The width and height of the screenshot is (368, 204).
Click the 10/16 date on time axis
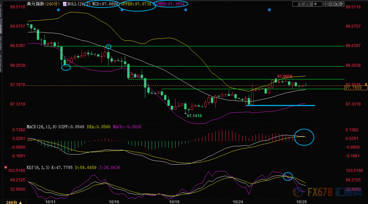pos(114,202)
